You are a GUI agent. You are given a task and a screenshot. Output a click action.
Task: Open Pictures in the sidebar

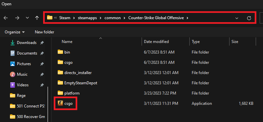[x=24, y=64]
